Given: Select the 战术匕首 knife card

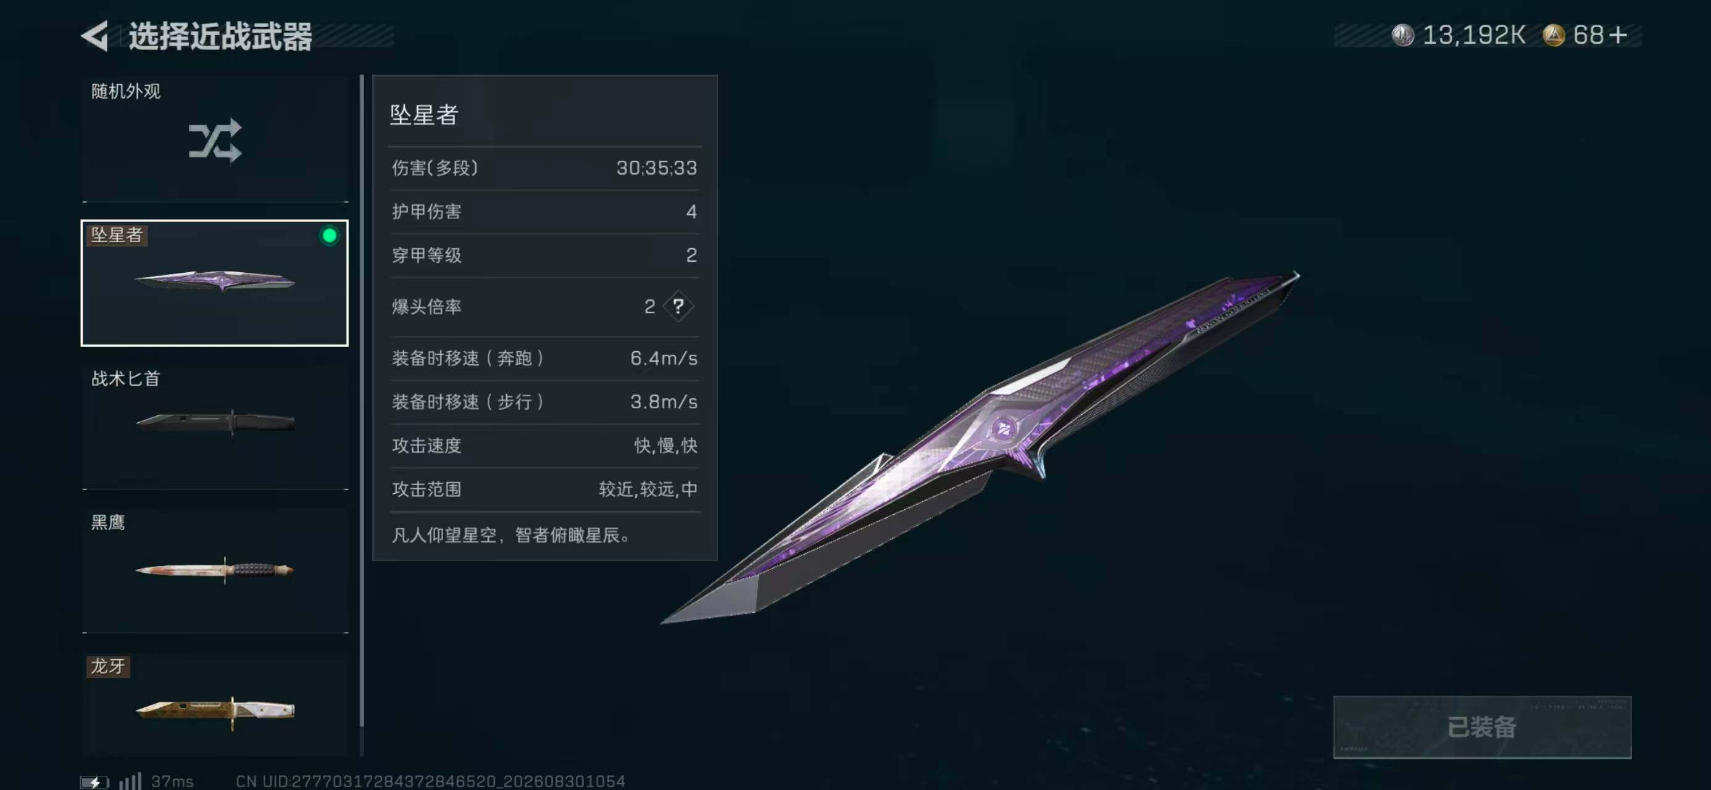Looking at the screenshot, I should coord(215,426).
